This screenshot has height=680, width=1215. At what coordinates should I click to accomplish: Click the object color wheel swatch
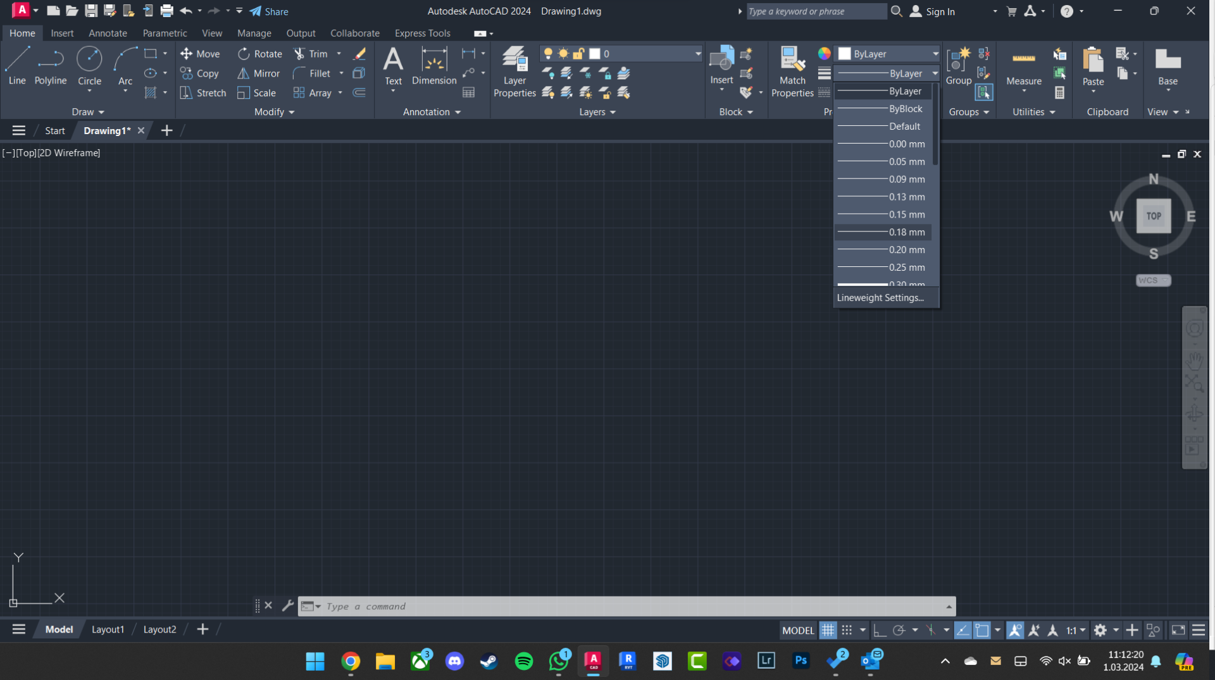[824, 54]
